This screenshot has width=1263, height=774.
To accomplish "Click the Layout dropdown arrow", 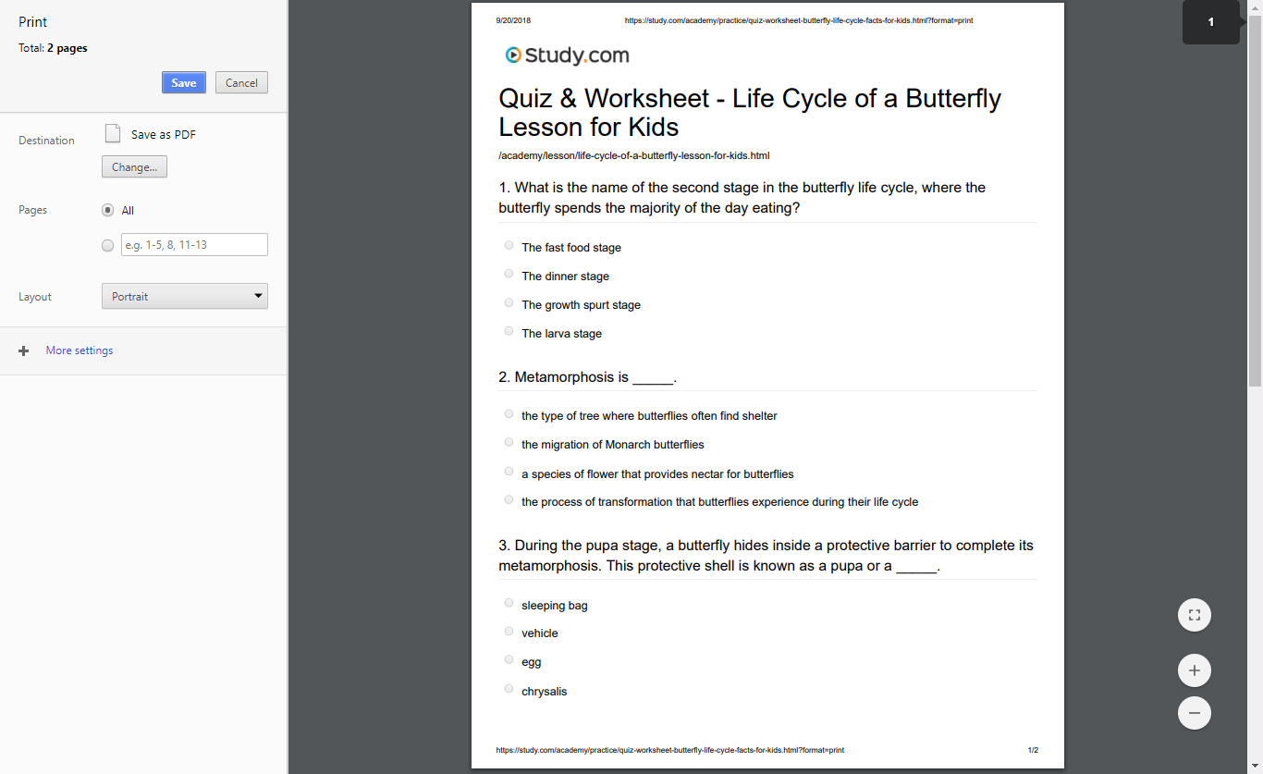I will coord(258,295).
